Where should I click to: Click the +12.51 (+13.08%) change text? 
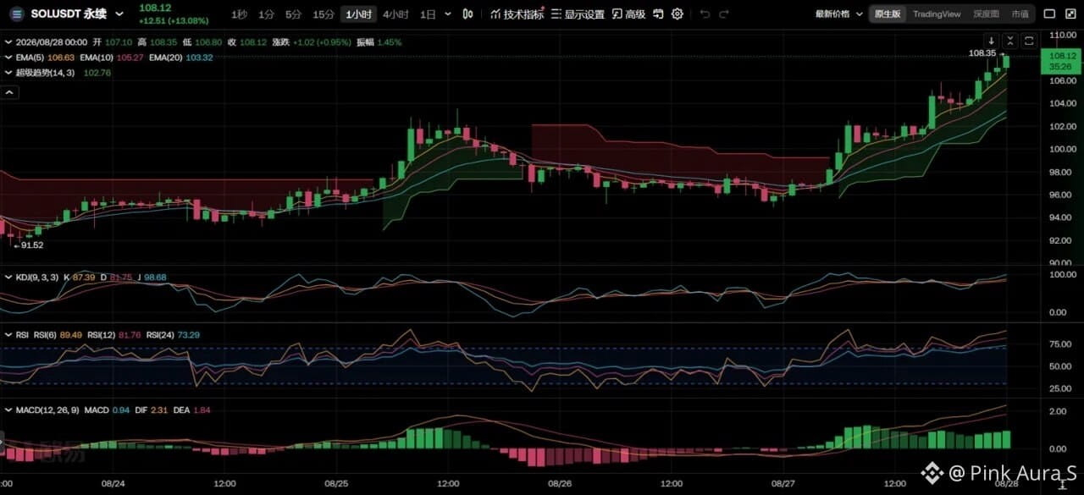174,20
